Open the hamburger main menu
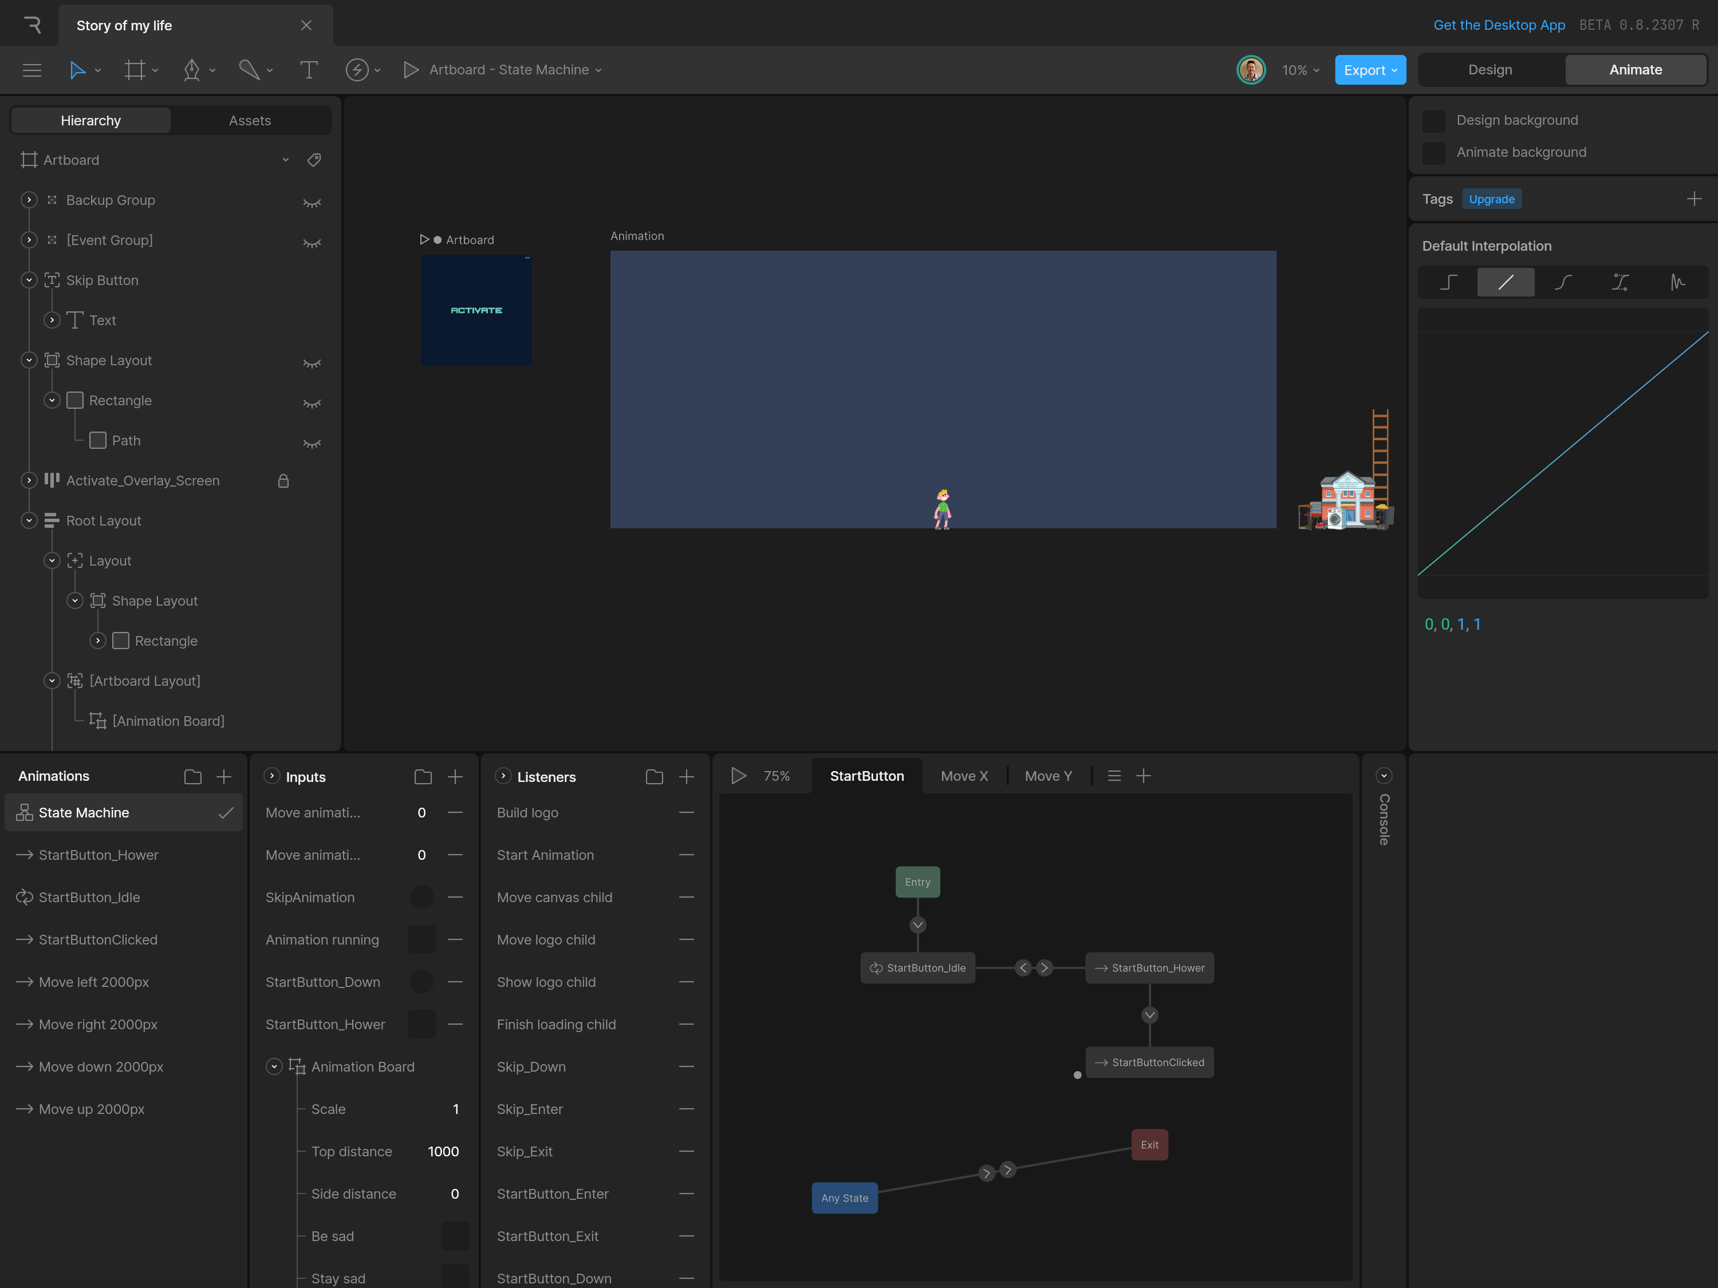Screen dimensions: 1718x1288 point(32,70)
